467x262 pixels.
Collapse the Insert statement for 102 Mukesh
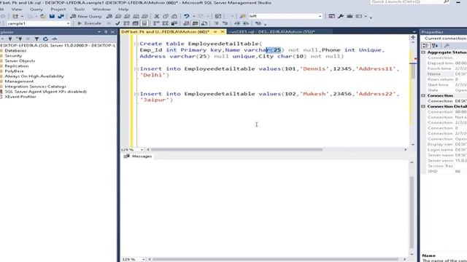pos(136,94)
